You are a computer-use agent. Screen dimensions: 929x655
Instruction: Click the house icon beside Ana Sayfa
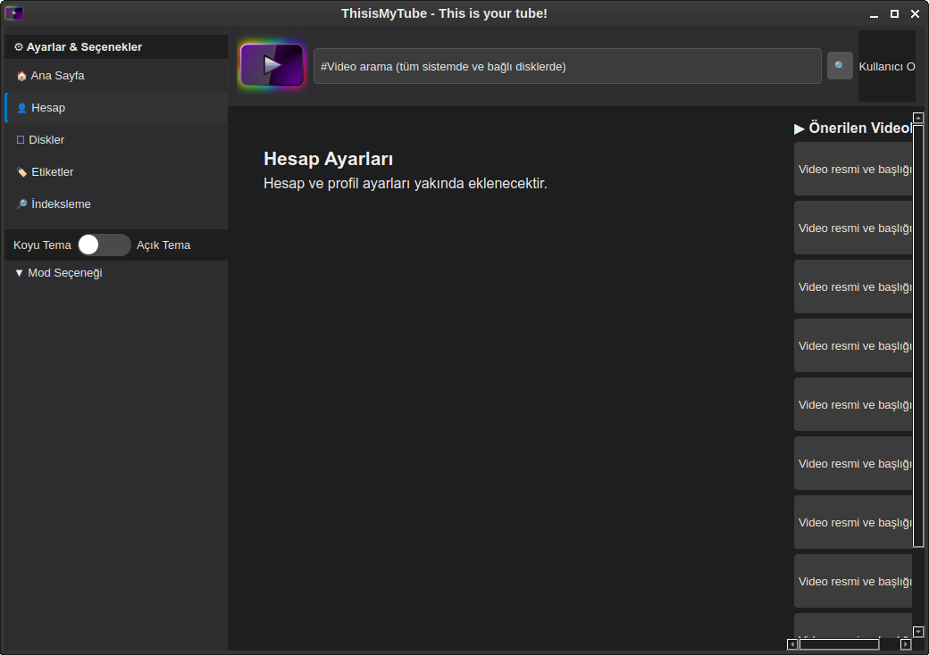point(21,77)
